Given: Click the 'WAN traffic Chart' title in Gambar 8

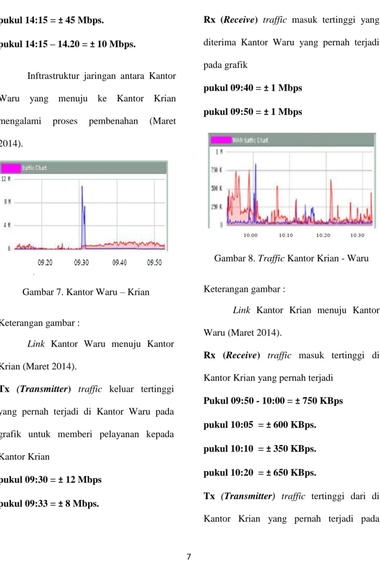Looking at the screenshot, I should tap(250, 140).
